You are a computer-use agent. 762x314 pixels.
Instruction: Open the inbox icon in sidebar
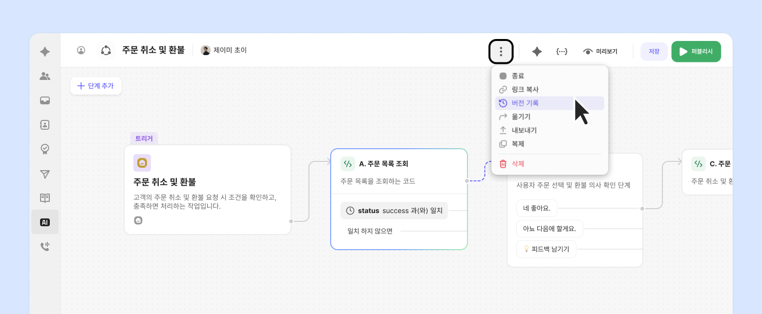45,100
